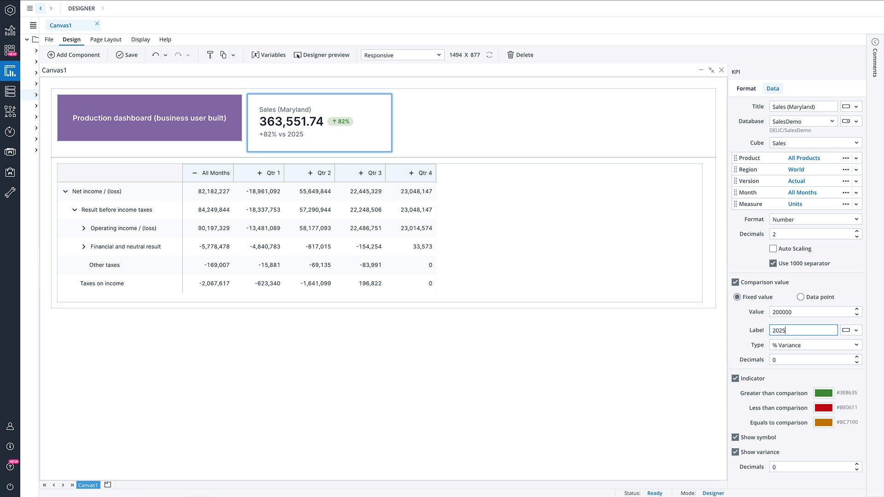The height and width of the screenshot is (497, 884).
Task: Click the Add Component button
Action: tap(74, 55)
